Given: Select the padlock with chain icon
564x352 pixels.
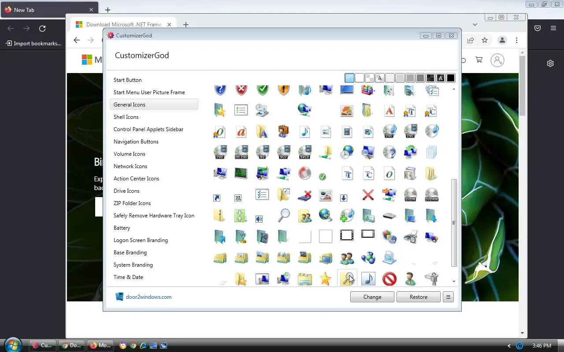Looking at the screenshot, I should pyautogui.click(x=431, y=279).
